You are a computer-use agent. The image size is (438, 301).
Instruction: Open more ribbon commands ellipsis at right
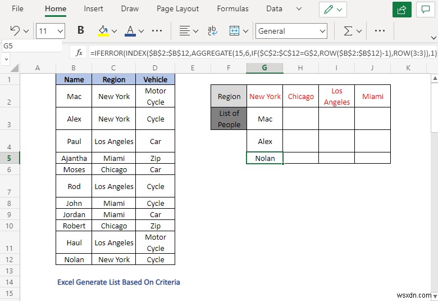click(x=380, y=31)
